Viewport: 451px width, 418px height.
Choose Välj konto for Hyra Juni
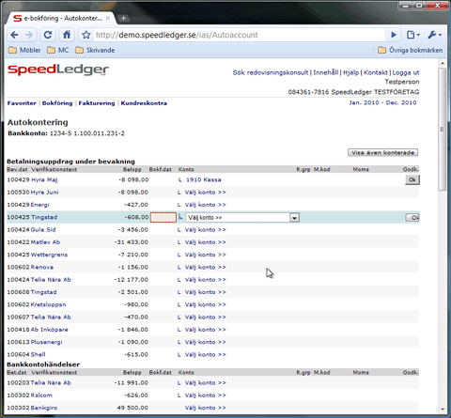click(x=205, y=193)
